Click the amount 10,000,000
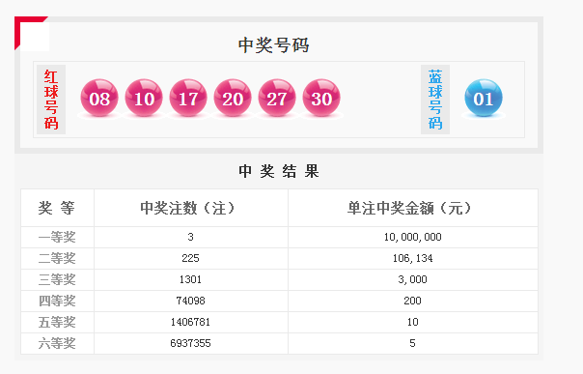583x374 pixels. 413,237
